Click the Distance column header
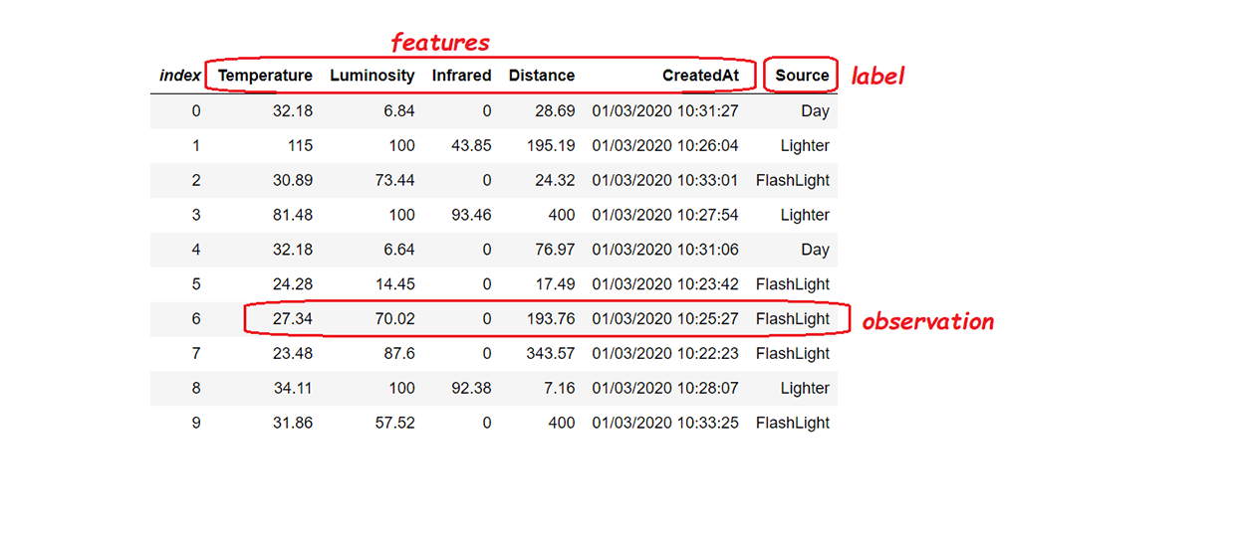This screenshot has height=533, width=1245. click(x=541, y=76)
